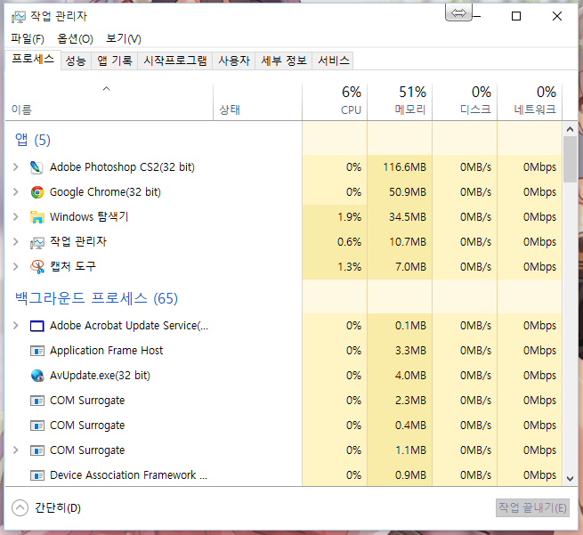Select the 앱 (5) group header
The height and width of the screenshot is (535, 583).
tap(33, 140)
